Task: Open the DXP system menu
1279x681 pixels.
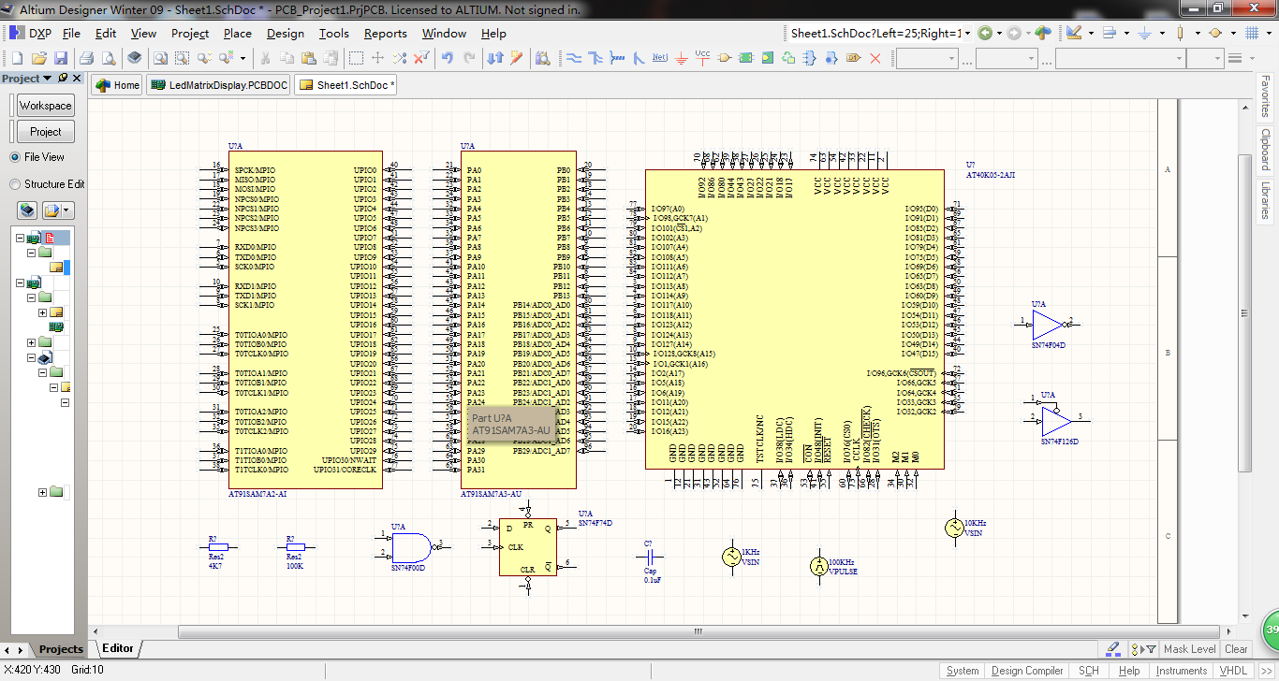Action: coord(32,33)
